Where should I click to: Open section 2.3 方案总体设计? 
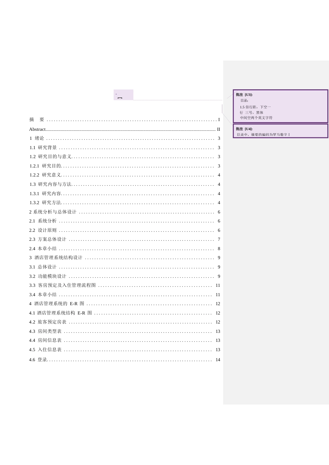click(x=45, y=239)
